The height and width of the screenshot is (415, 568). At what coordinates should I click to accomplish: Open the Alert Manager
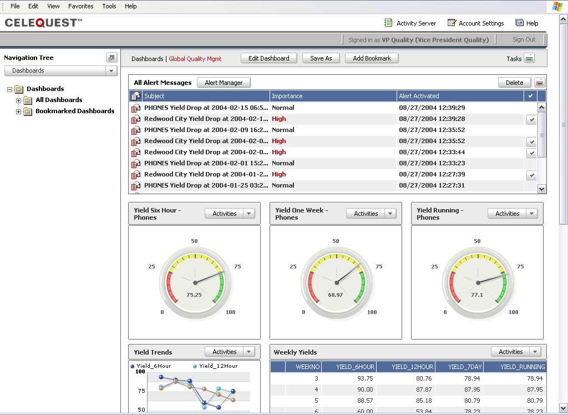[x=224, y=83]
